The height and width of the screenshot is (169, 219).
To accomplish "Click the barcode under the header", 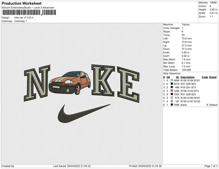I will (x=29, y=12).
